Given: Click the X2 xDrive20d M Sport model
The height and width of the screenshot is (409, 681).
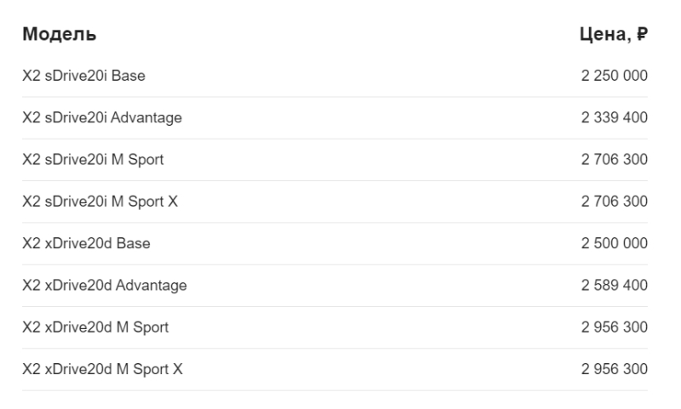Looking at the screenshot, I should coord(95,327).
